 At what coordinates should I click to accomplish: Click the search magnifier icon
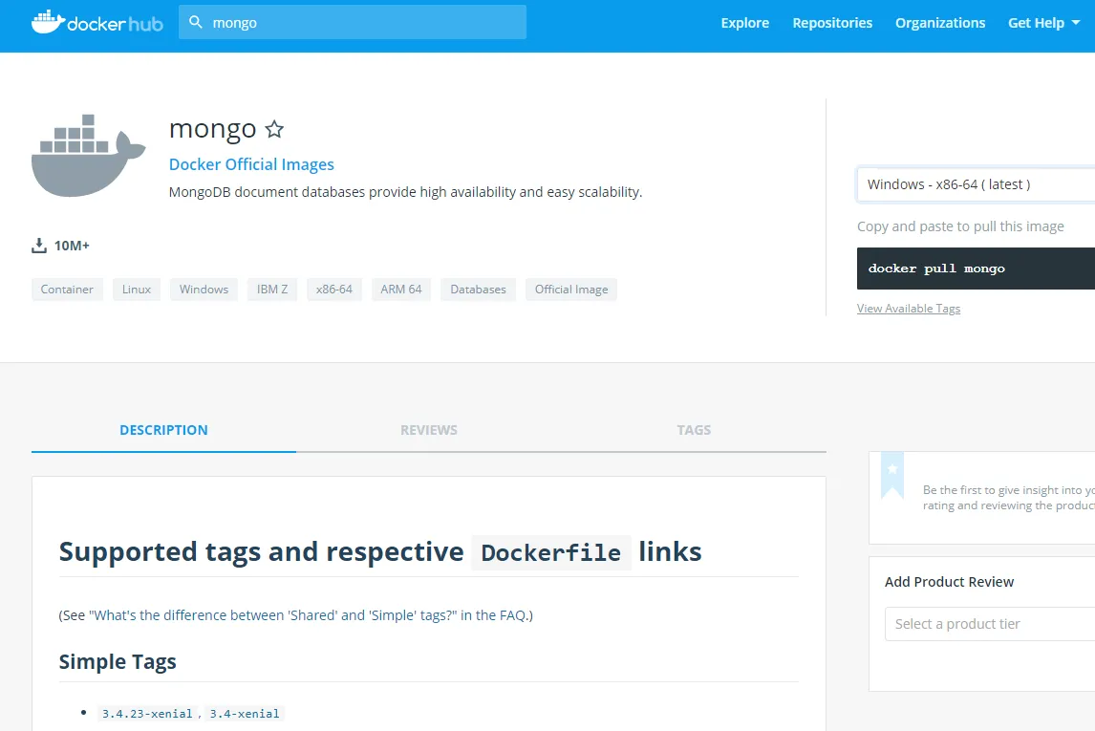pos(196,22)
